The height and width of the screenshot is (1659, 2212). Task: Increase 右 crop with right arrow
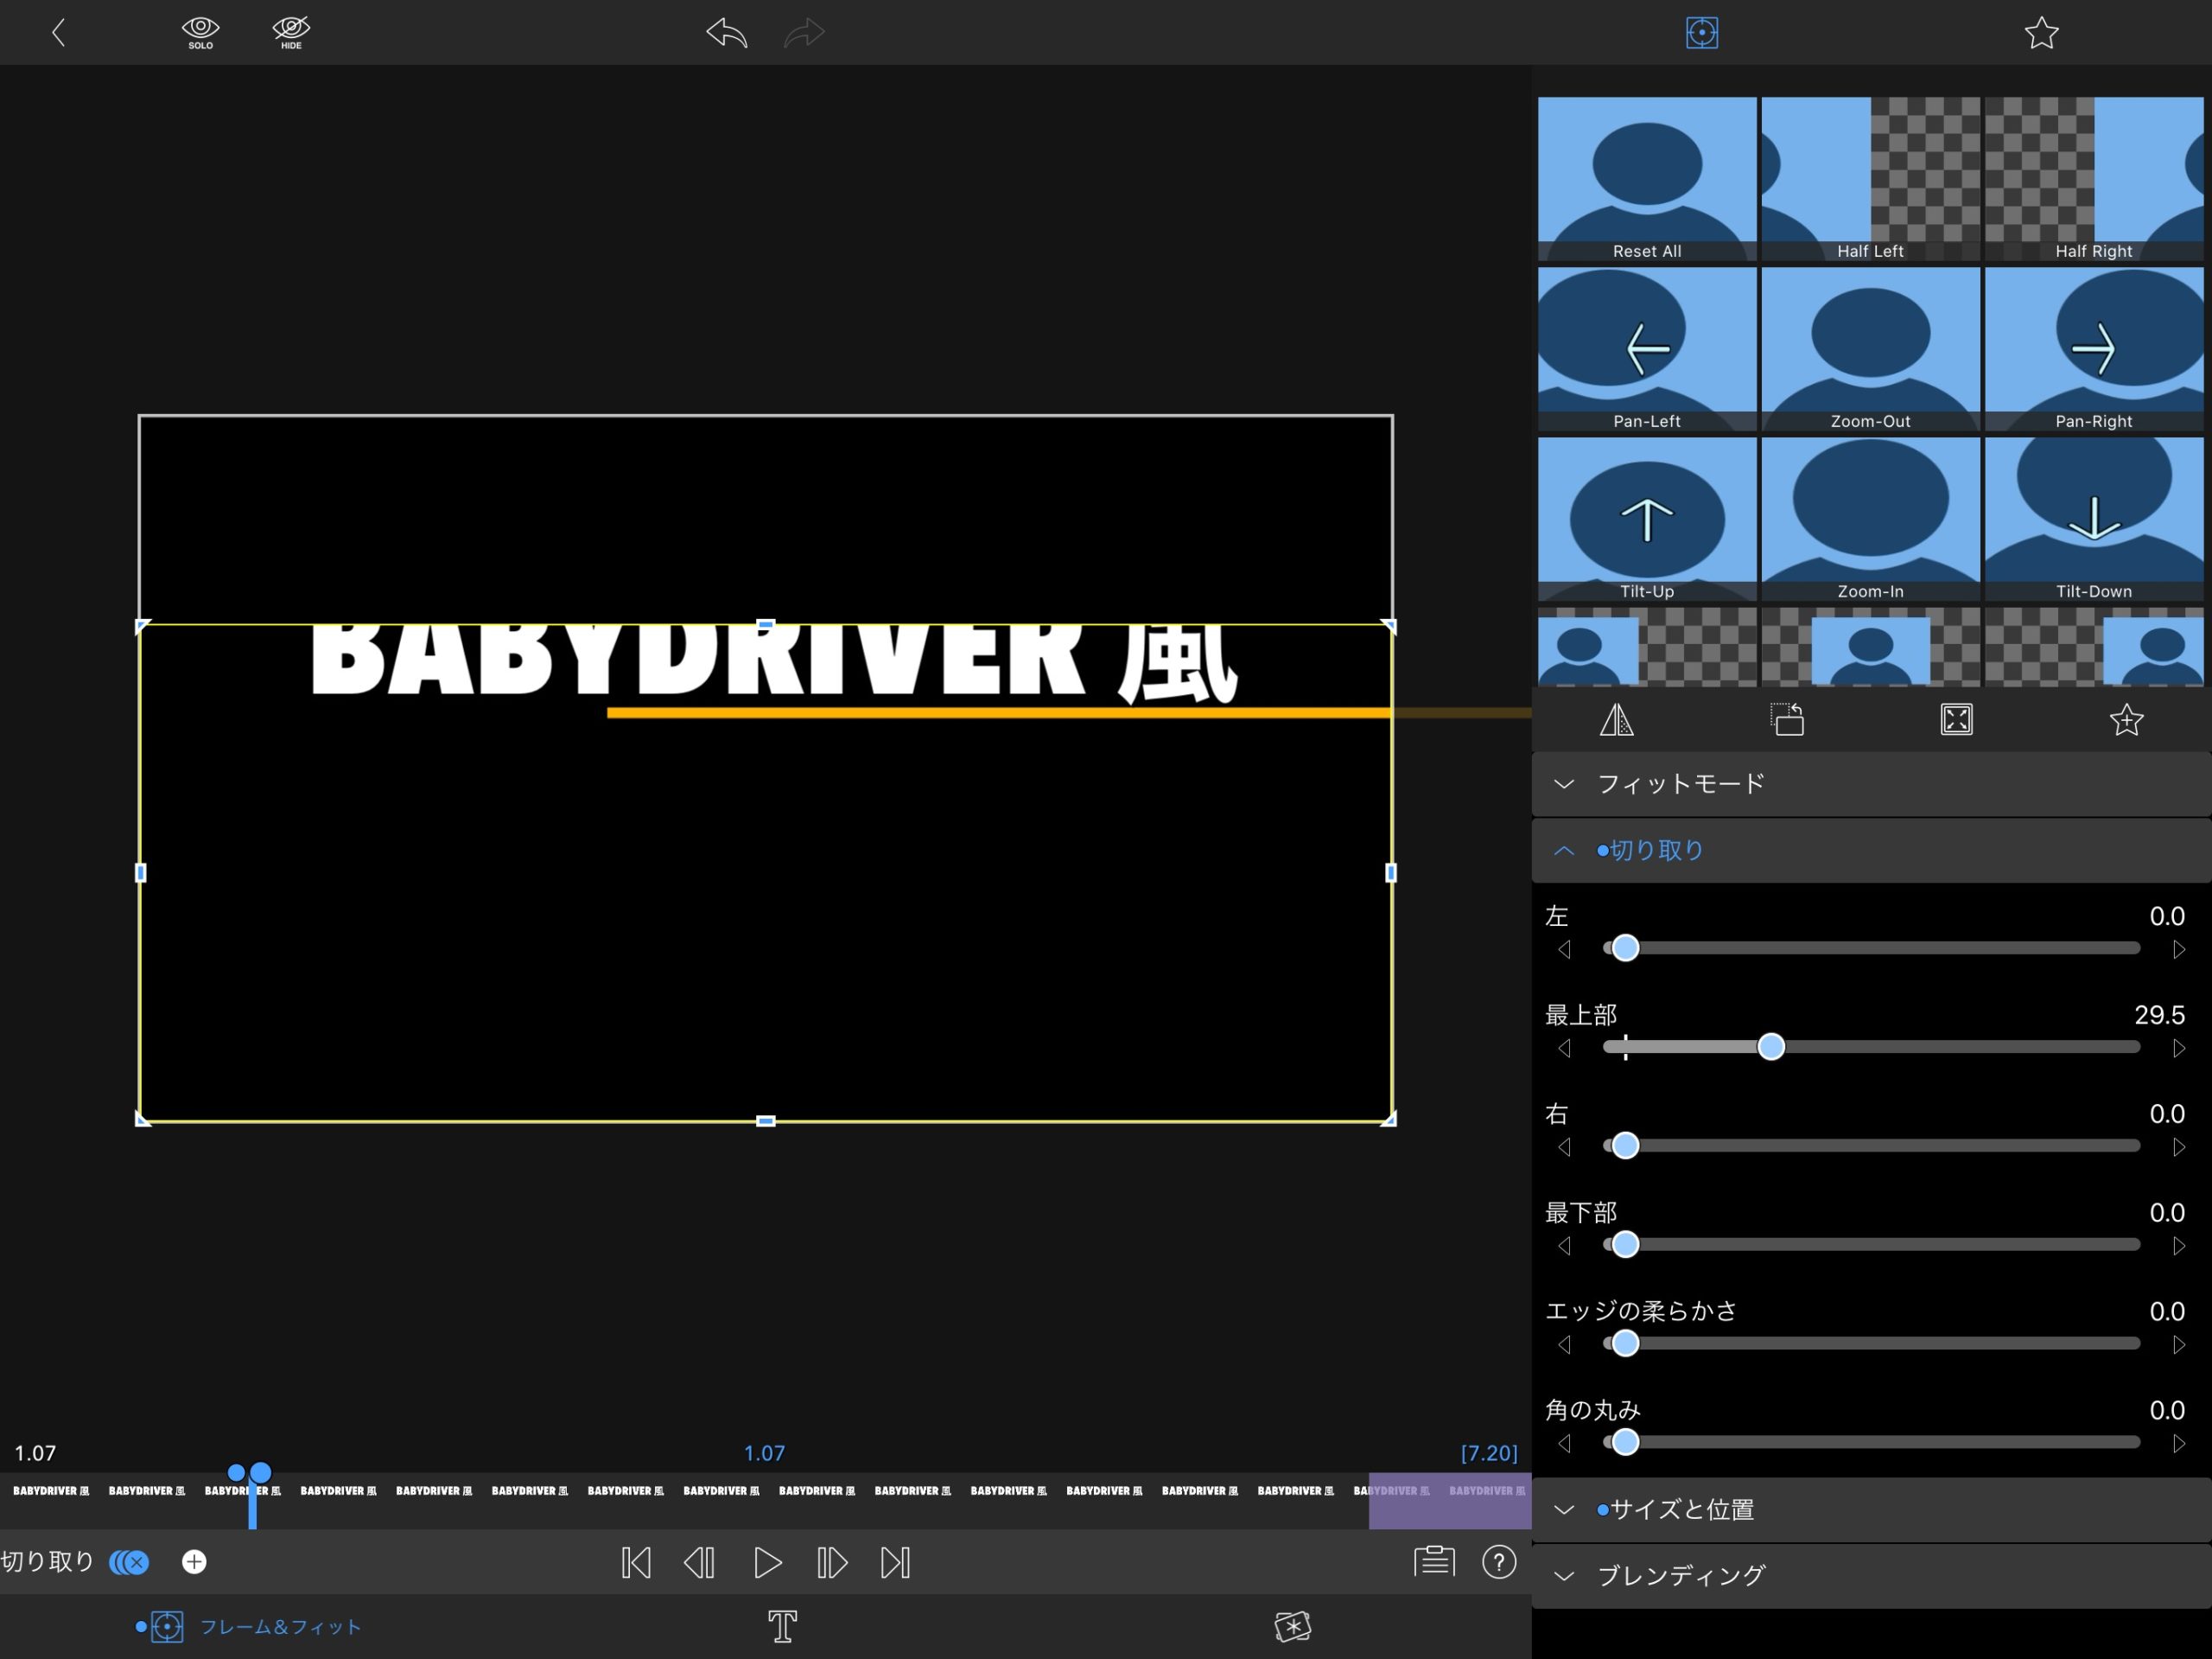[2178, 1146]
